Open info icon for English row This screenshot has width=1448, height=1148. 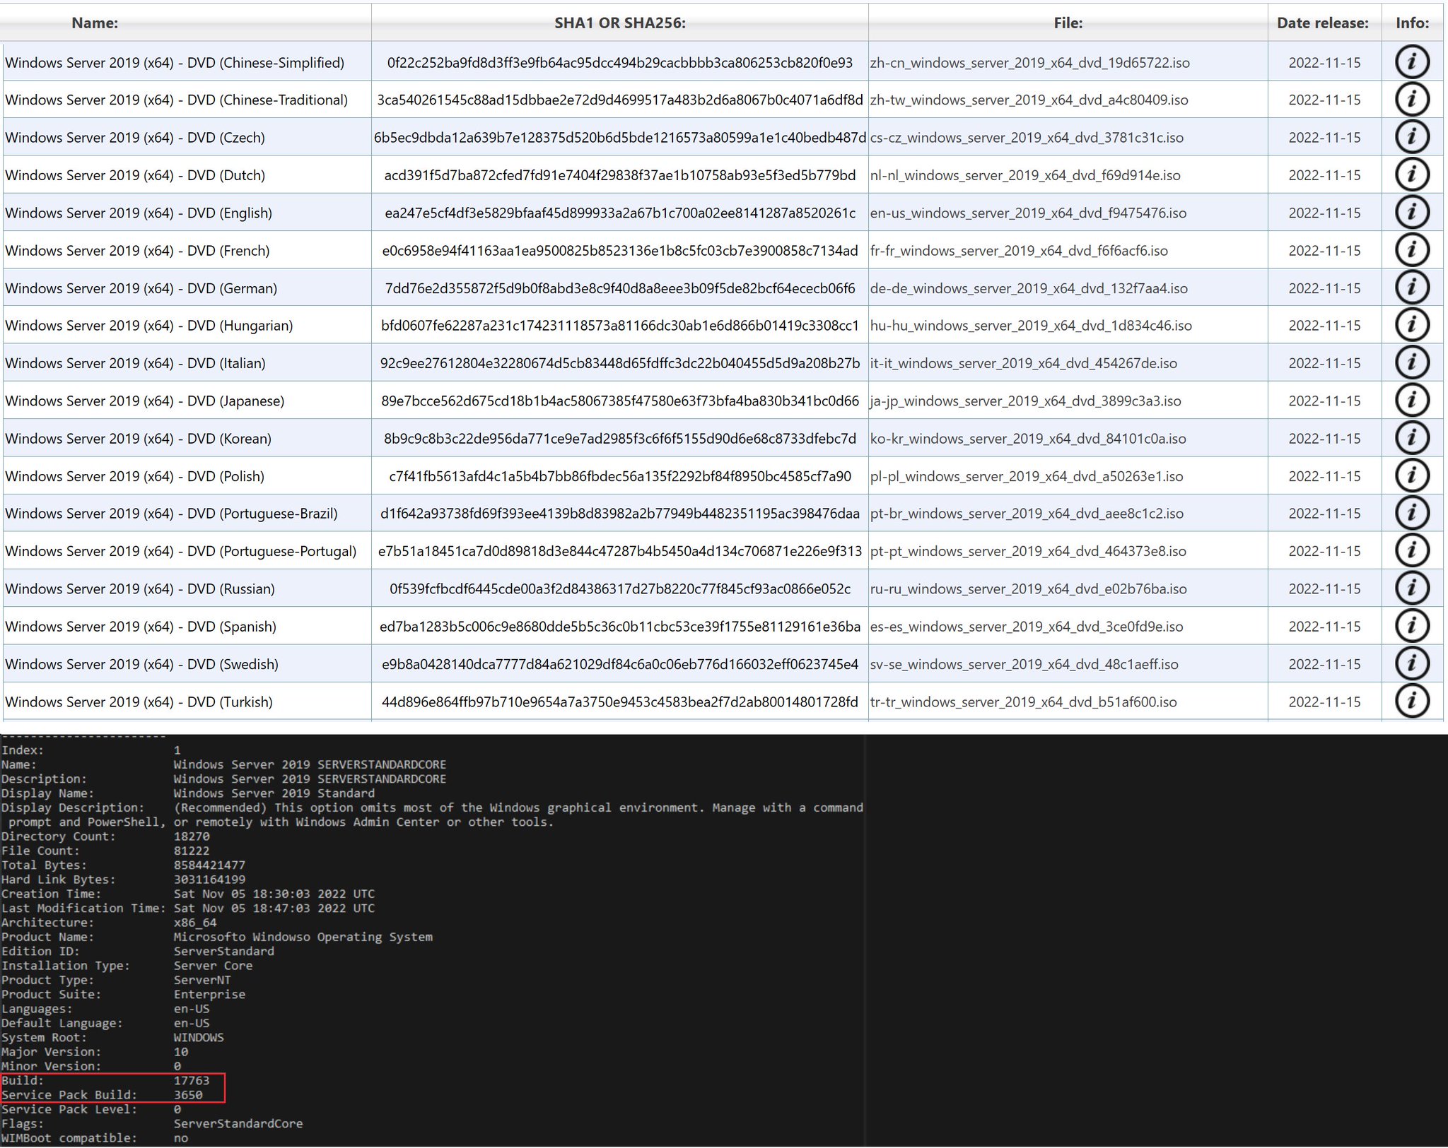click(1412, 212)
